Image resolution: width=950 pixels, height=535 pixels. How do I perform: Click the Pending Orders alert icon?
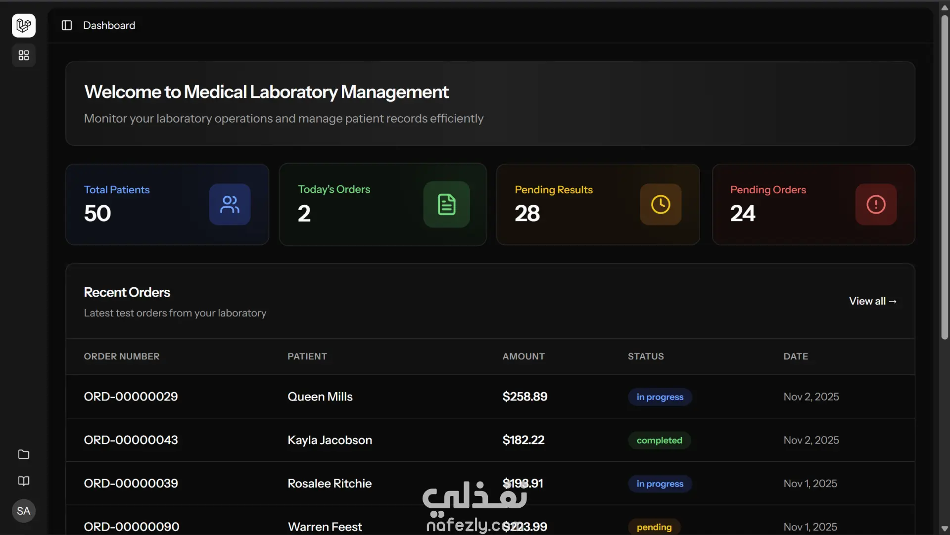coord(876,204)
